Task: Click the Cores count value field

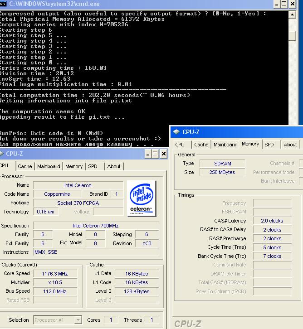Action: pyautogui.click(x=111, y=320)
